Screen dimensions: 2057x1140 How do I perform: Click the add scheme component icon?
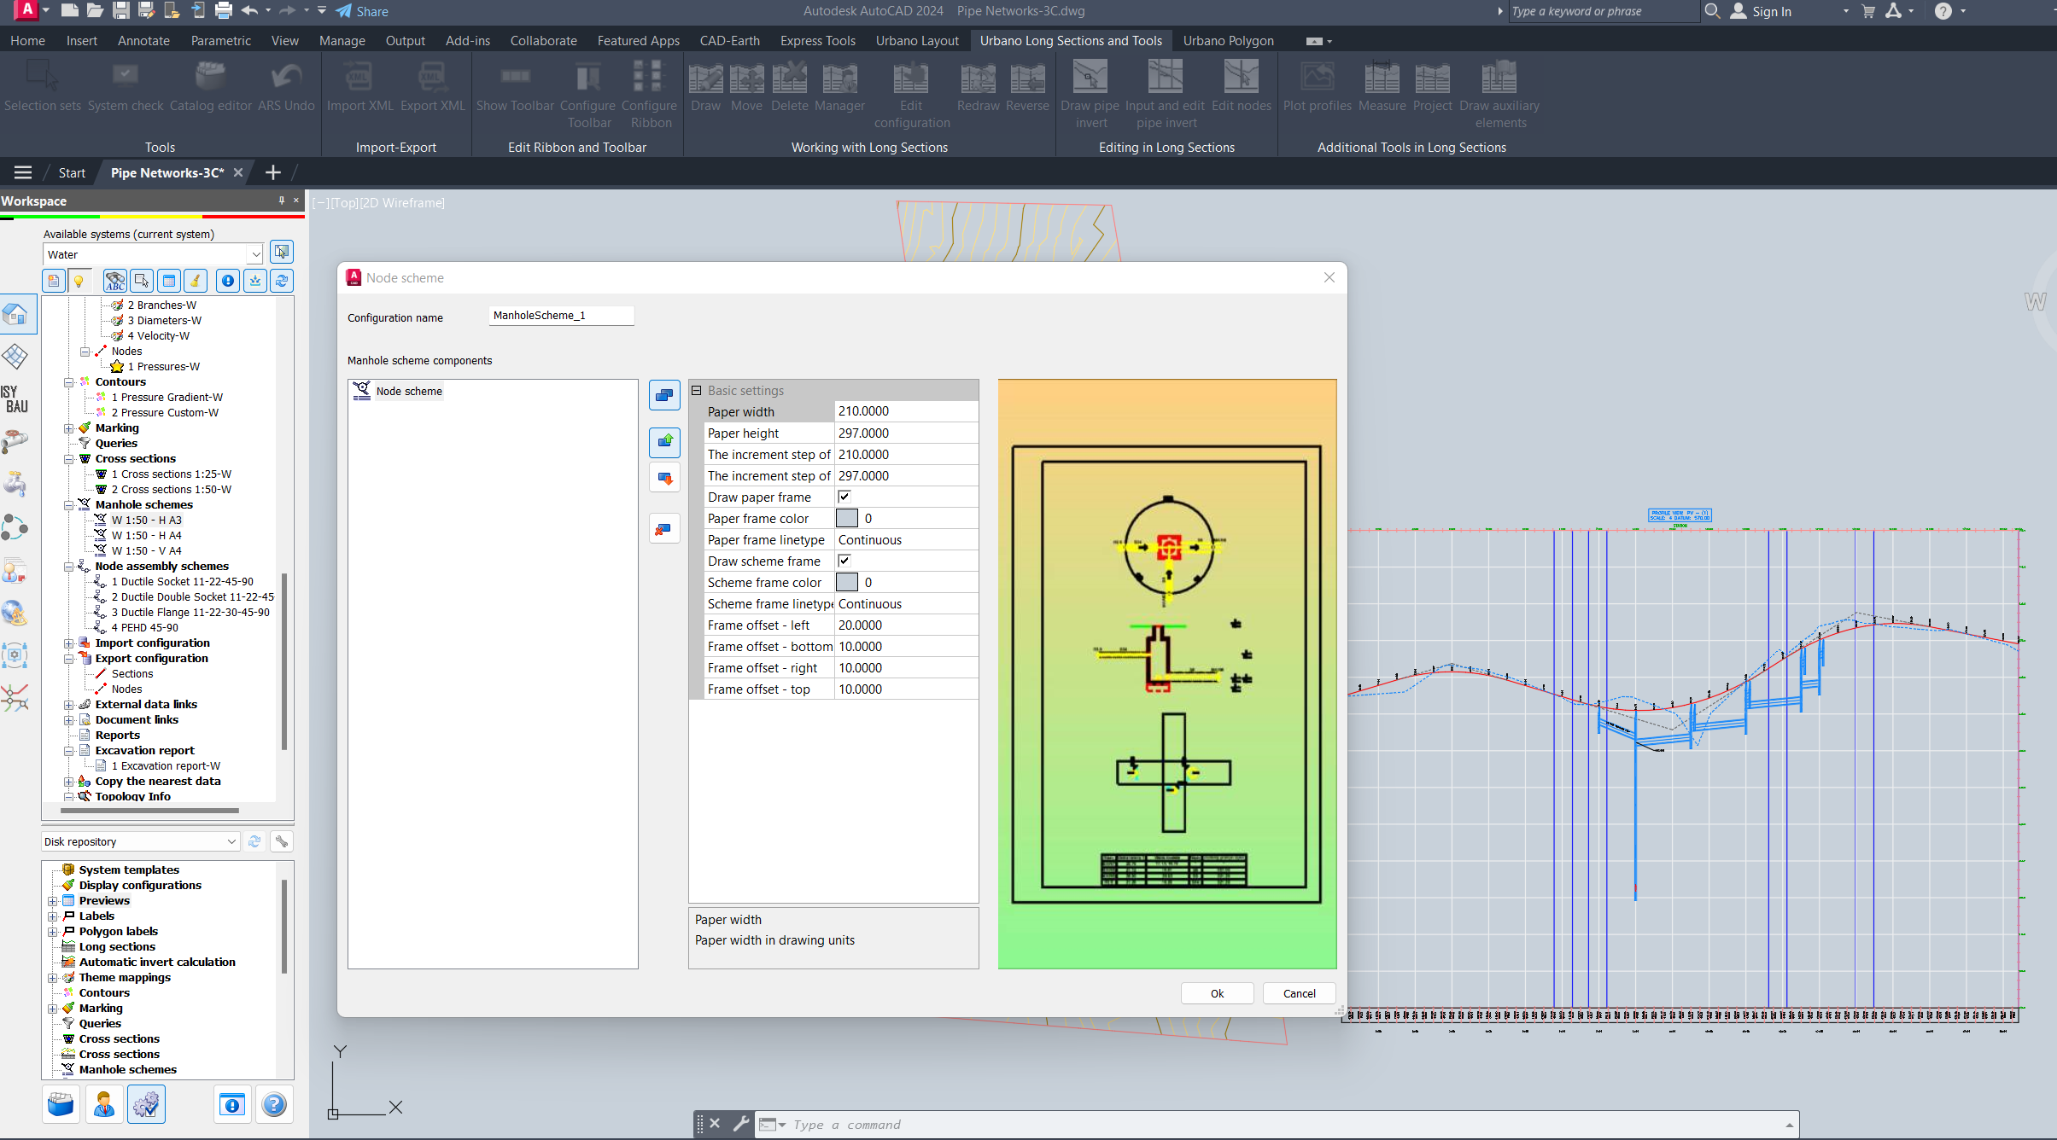(x=664, y=395)
